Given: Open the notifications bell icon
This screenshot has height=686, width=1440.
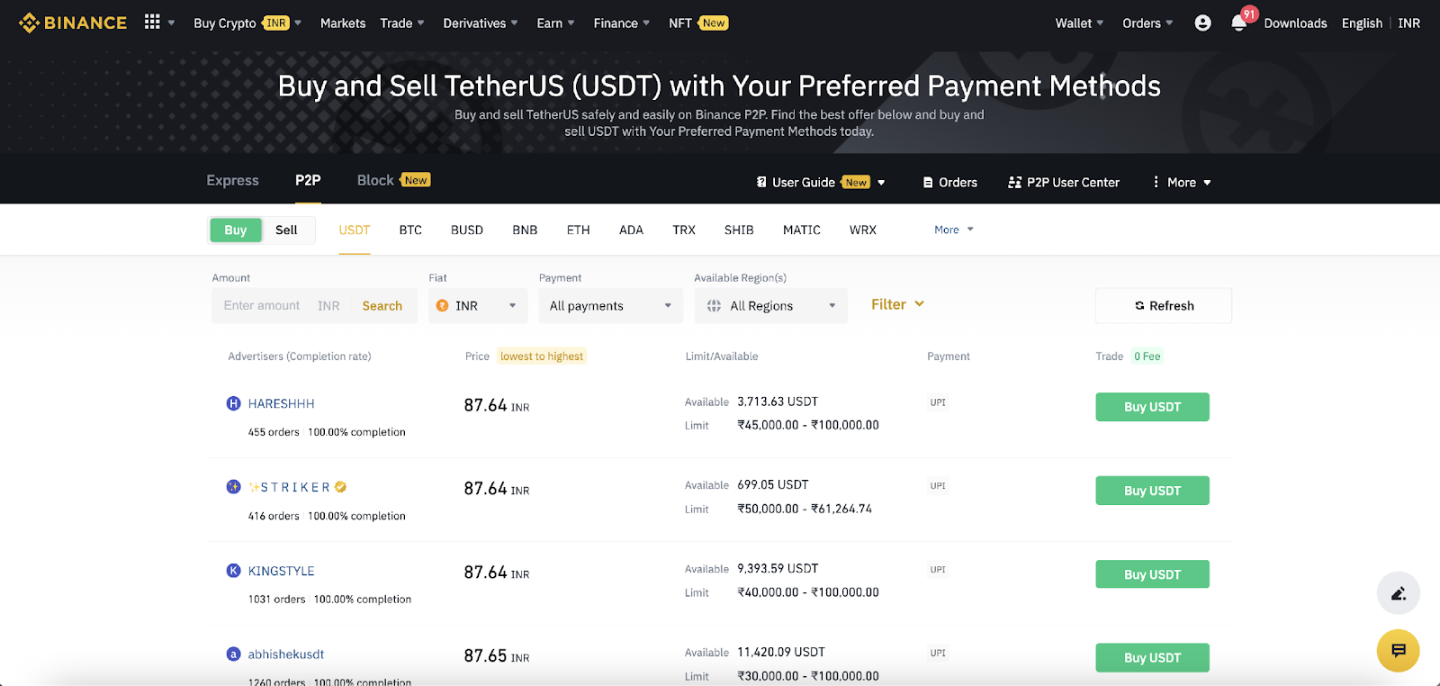Looking at the screenshot, I should coord(1239,23).
